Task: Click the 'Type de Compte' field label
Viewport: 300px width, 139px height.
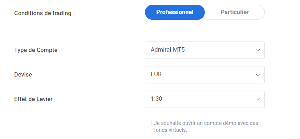Action: (x=36, y=50)
